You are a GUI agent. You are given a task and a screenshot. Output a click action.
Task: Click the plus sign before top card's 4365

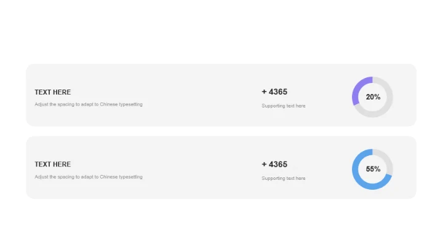pyautogui.click(x=264, y=92)
